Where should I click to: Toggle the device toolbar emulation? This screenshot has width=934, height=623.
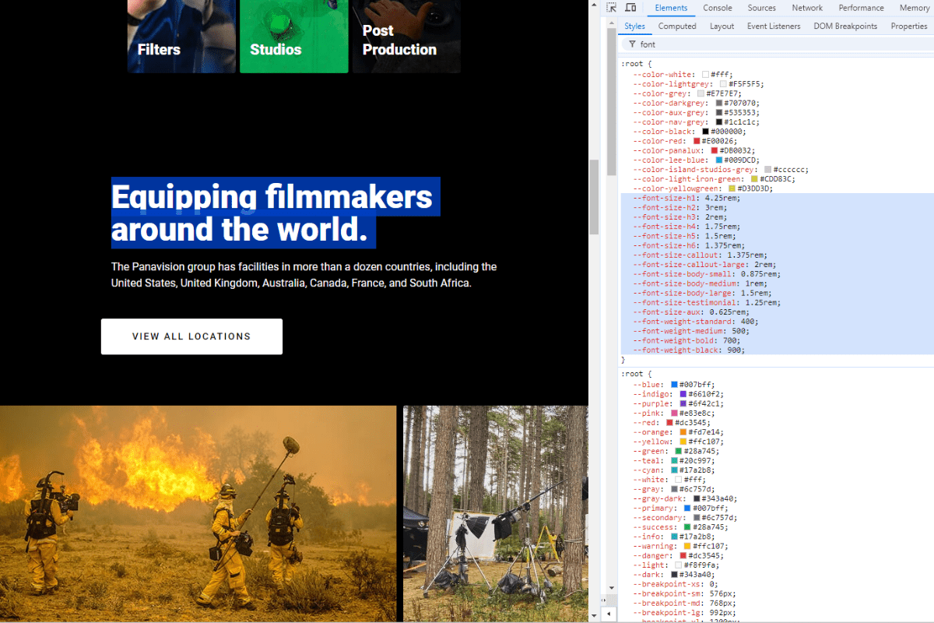pyautogui.click(x=630, y=7)
